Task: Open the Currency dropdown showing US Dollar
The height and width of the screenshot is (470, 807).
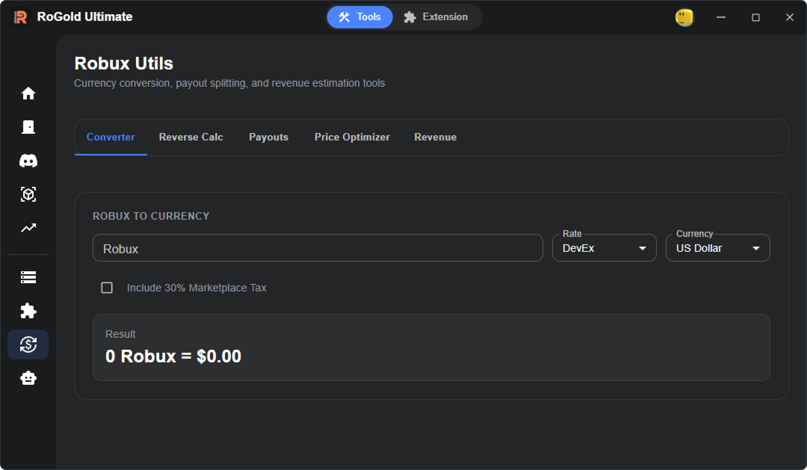Action: [x=718, y=248]
